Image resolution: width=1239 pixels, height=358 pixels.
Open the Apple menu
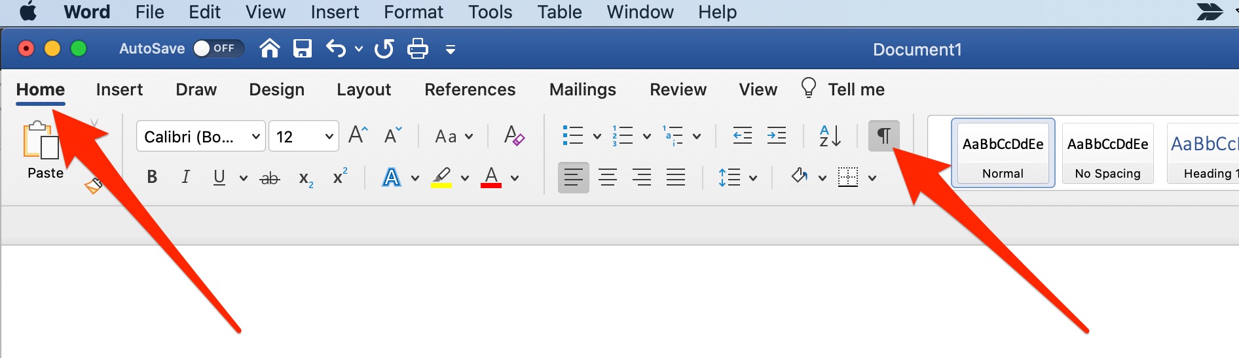(28, 12)
